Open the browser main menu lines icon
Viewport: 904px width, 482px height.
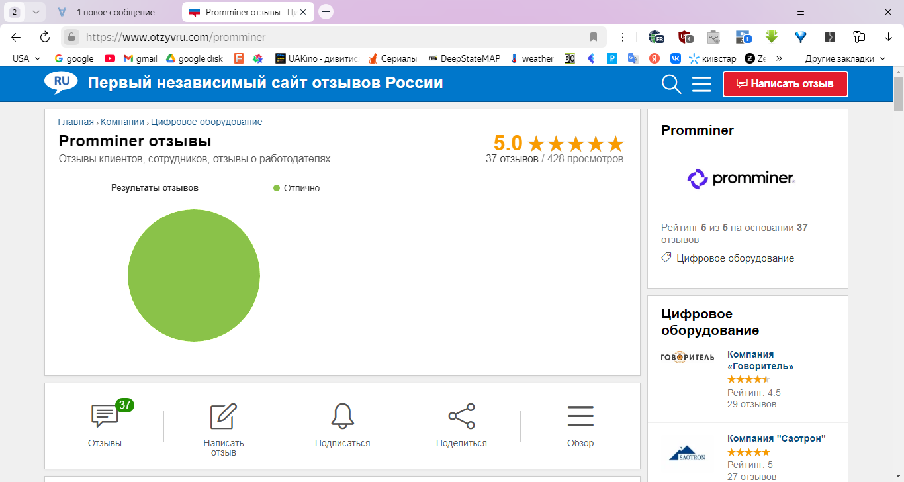(x=801, y=12)
